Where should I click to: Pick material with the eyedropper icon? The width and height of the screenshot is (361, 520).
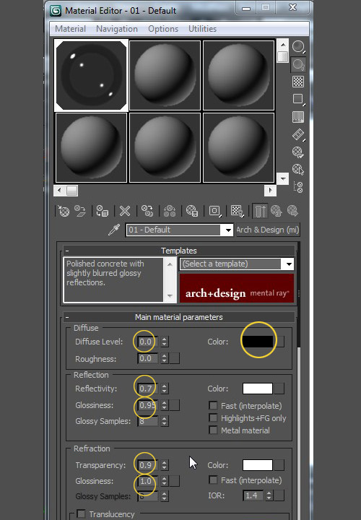pos(113,230)
